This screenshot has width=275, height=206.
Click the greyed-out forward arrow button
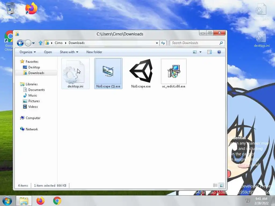[x=28, y=43]
